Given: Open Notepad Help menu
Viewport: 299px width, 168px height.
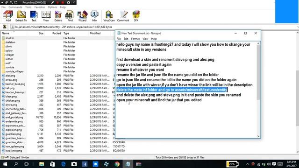Looking at the screenshot, I should coord(154,39).
